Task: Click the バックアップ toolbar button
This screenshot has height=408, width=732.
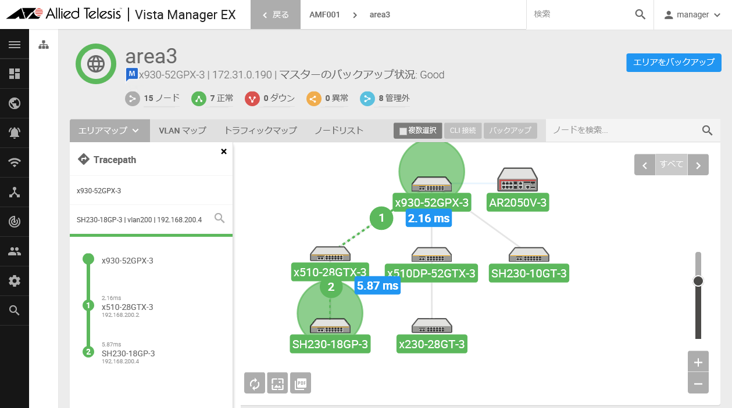Action: coord(510,131)
